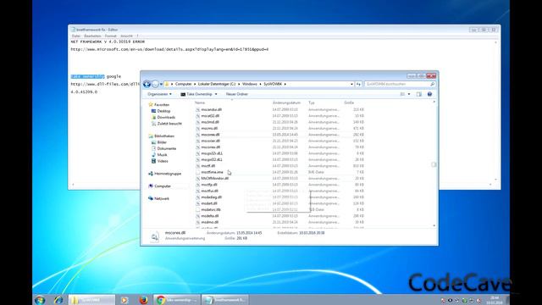Open the Ansicht menu in Editor window

point(126,36)
